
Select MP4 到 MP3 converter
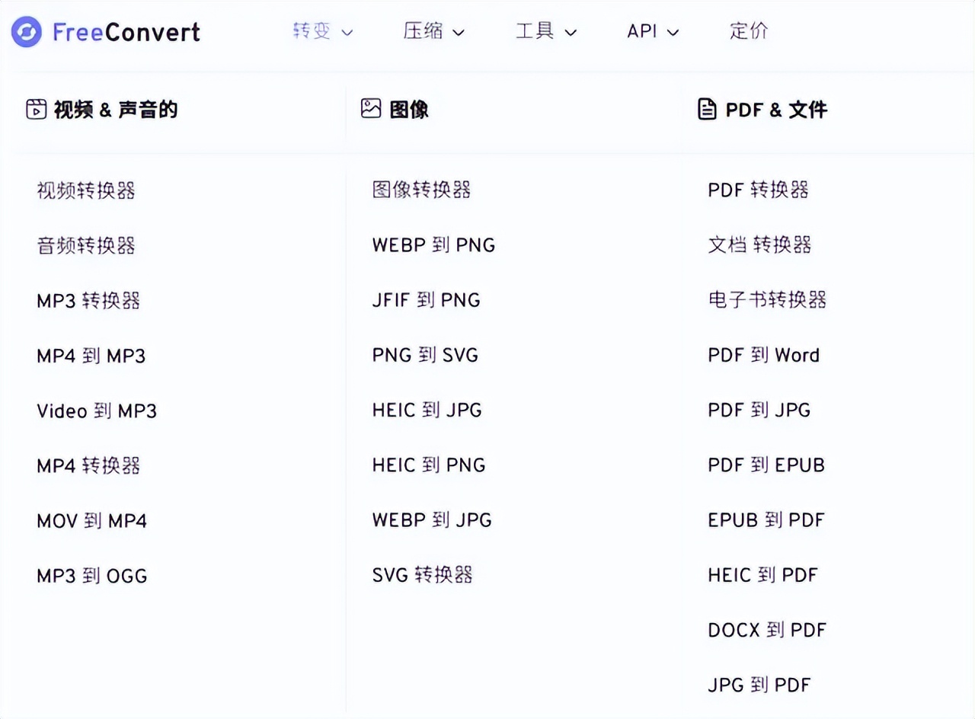[91, 356]
